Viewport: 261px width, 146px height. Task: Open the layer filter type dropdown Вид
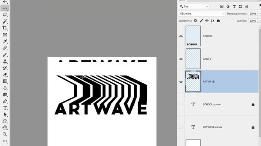[194, 6]
